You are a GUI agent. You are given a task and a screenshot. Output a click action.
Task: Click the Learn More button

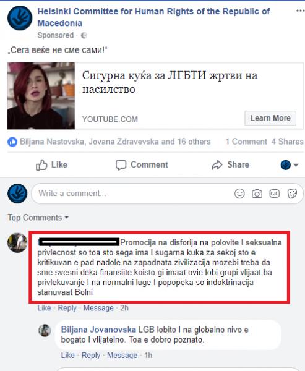click(270, 118)
